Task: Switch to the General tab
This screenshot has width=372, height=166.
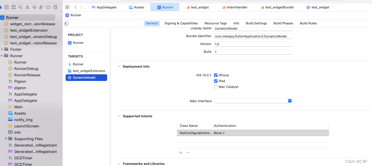Action: (152, 23)
